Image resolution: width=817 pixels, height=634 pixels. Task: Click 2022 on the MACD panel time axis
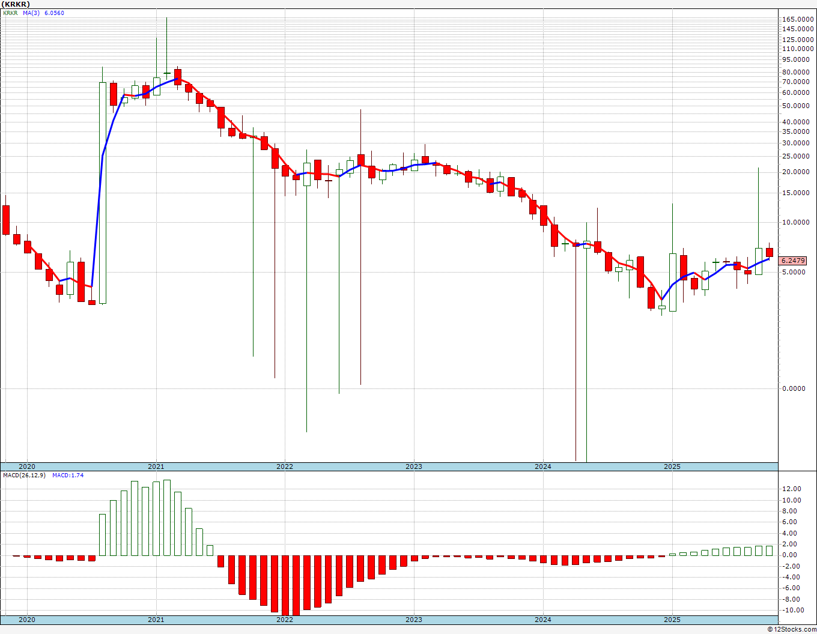point(285,619)
